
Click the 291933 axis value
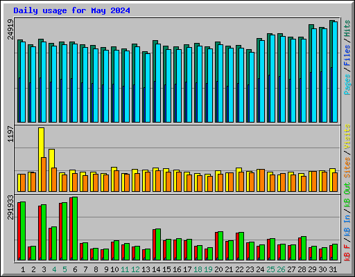[10, 207]
